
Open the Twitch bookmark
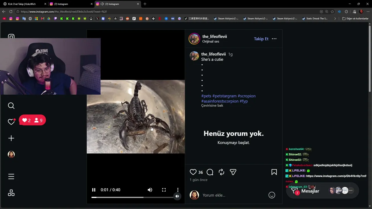click(x=55, y=19)
